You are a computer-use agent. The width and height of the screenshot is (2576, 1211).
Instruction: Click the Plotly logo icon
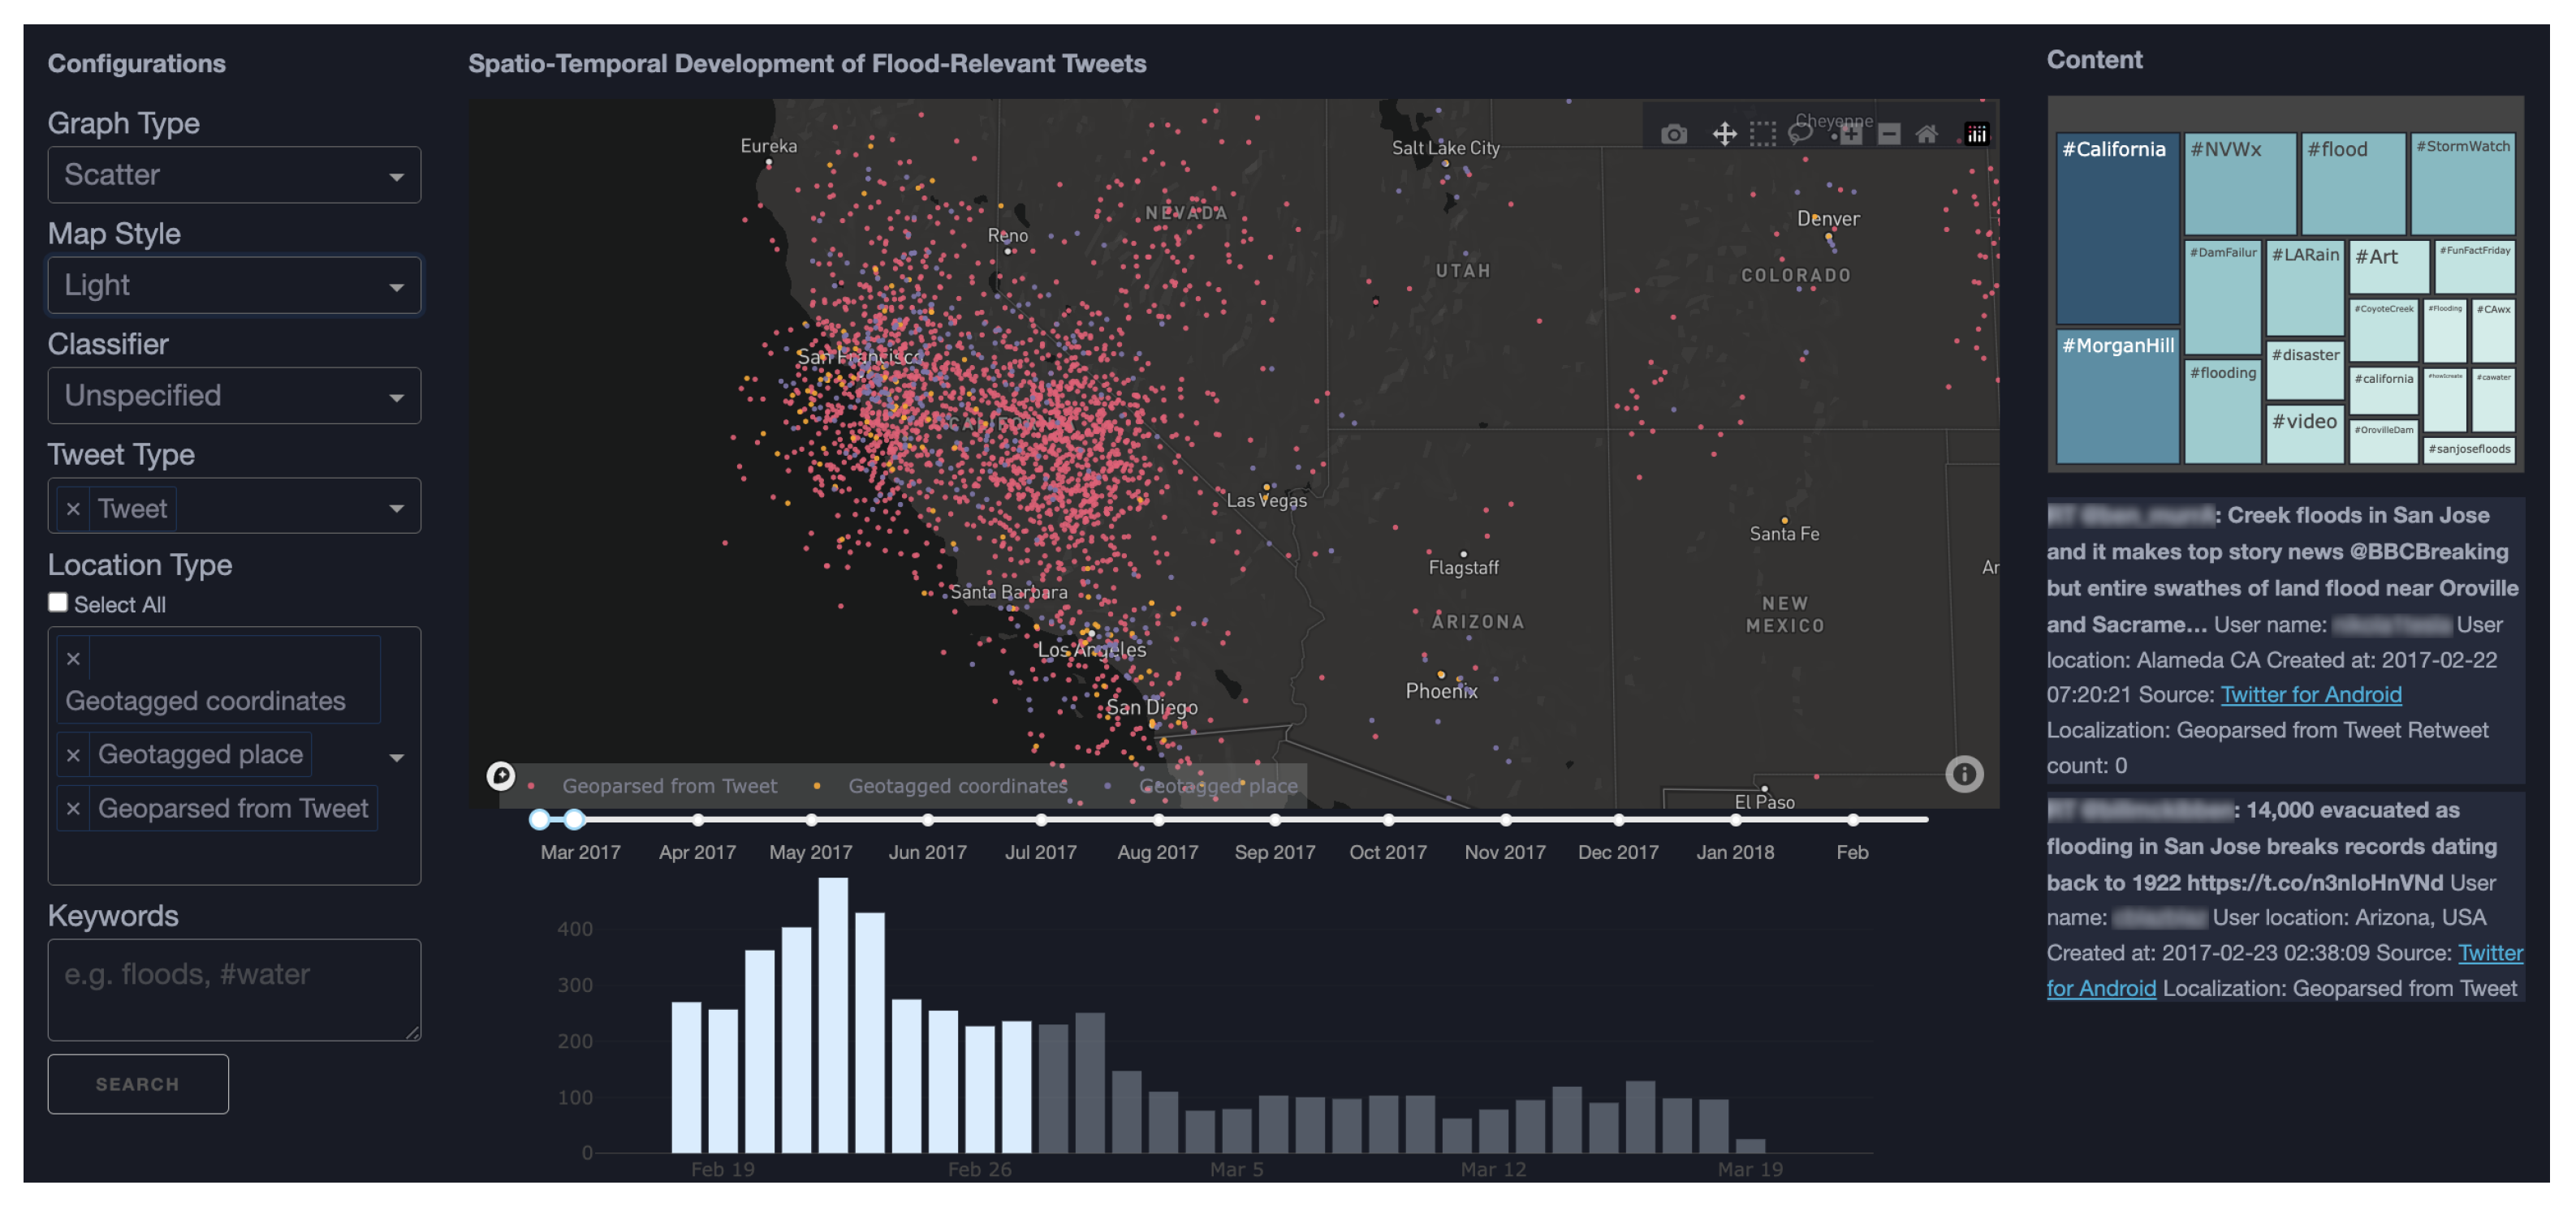pos(1976,134)
